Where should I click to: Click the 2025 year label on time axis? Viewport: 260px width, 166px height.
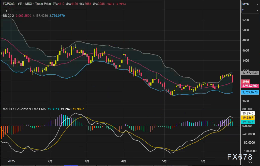[11, 161]
